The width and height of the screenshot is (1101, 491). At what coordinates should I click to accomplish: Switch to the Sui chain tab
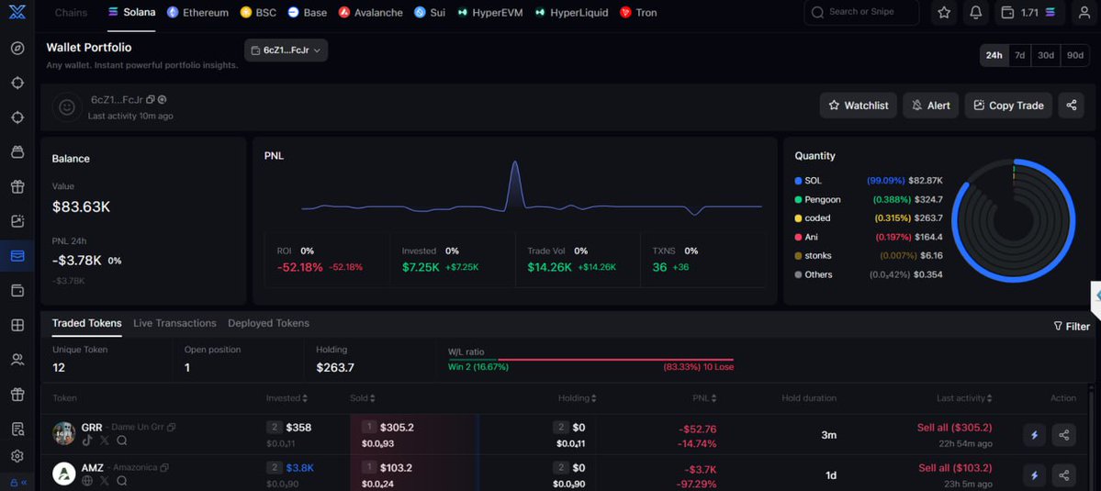(x=429, y=13)
